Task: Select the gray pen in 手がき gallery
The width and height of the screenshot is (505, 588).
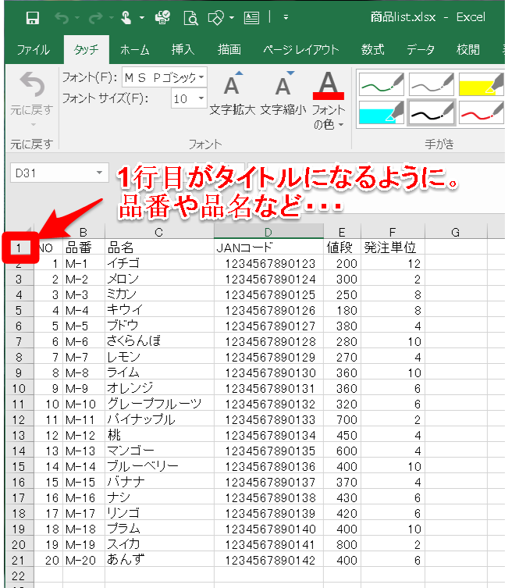Action: pyautogui.click(x=432, y=84)
